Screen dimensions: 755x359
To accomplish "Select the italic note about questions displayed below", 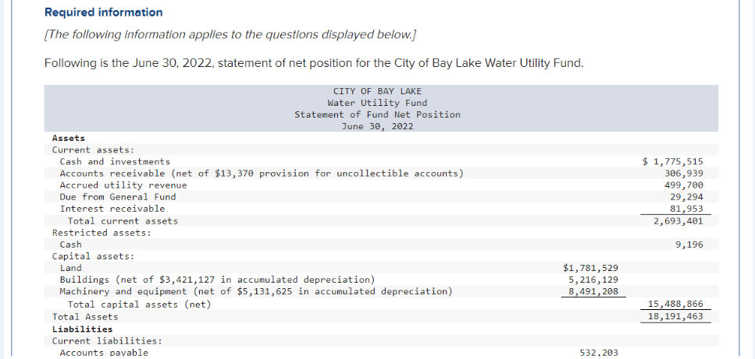I will [x=230, y=35].
